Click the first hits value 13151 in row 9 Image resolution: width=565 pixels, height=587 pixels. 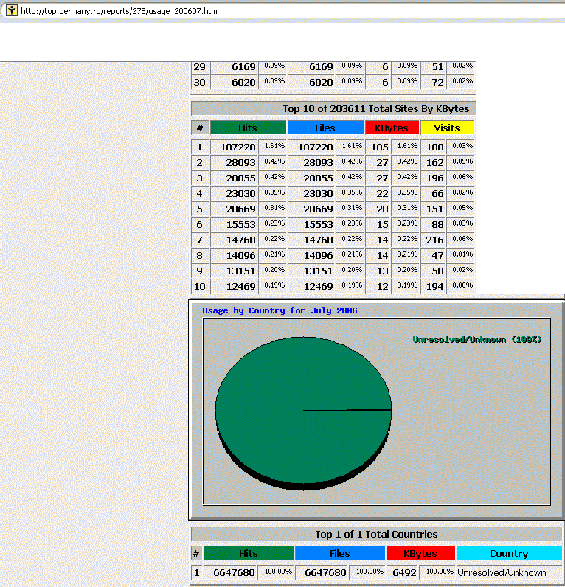tap(240, 271)
